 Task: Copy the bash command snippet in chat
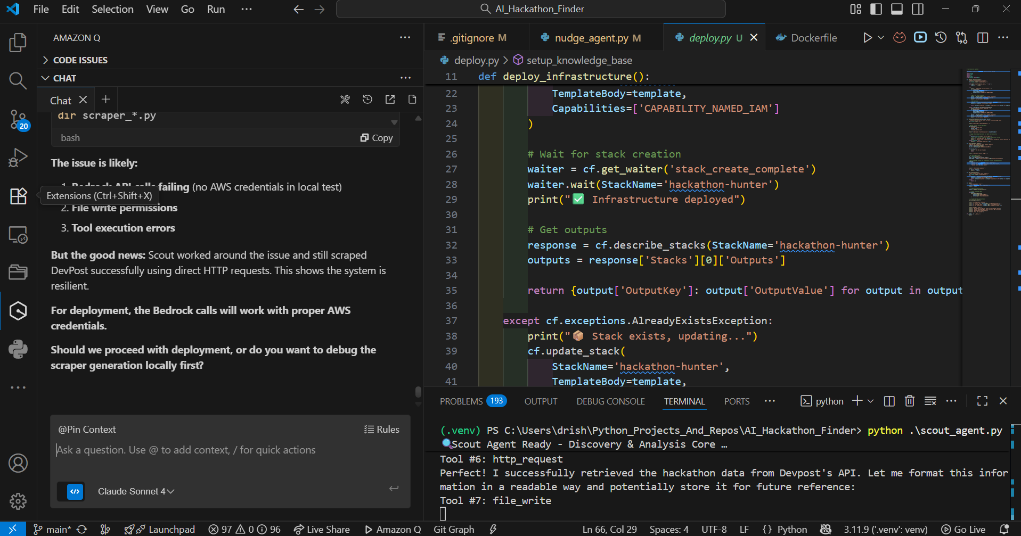[x=377, y=137]
